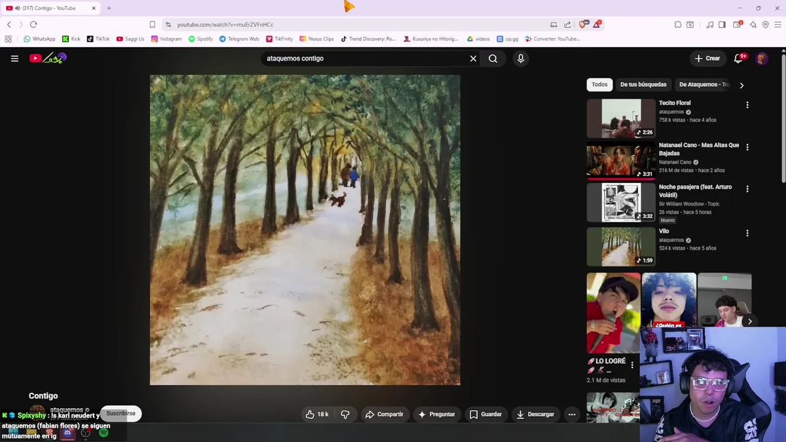Open the Crear upload menu
The width and height of the screenshot is (786, 442).
(707, 58)
